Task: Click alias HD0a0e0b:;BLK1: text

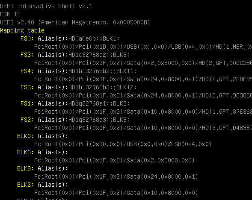Action: click(x=94, y=39)
